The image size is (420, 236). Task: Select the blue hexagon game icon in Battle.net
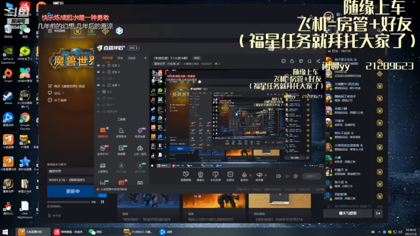[x=119, y=31]
